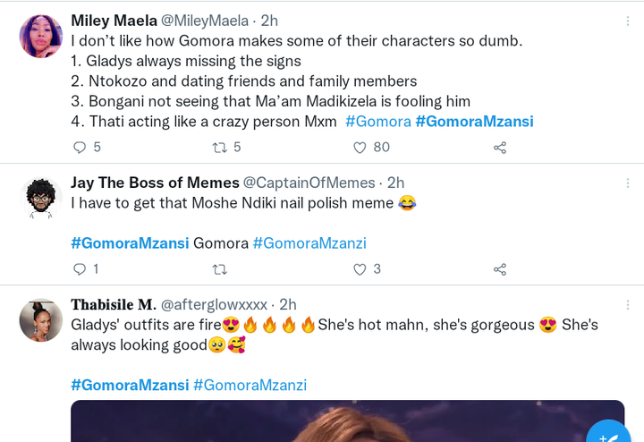Visit the @CaptainOfMemes handle
The width and height of the screenshot is (644, 442).
coord(309,183)
